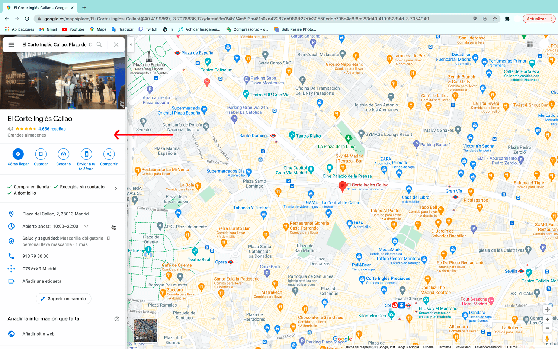Click Añadir sitio web
The height and width of the screenshot is (349, 558).
click(38, 334)
